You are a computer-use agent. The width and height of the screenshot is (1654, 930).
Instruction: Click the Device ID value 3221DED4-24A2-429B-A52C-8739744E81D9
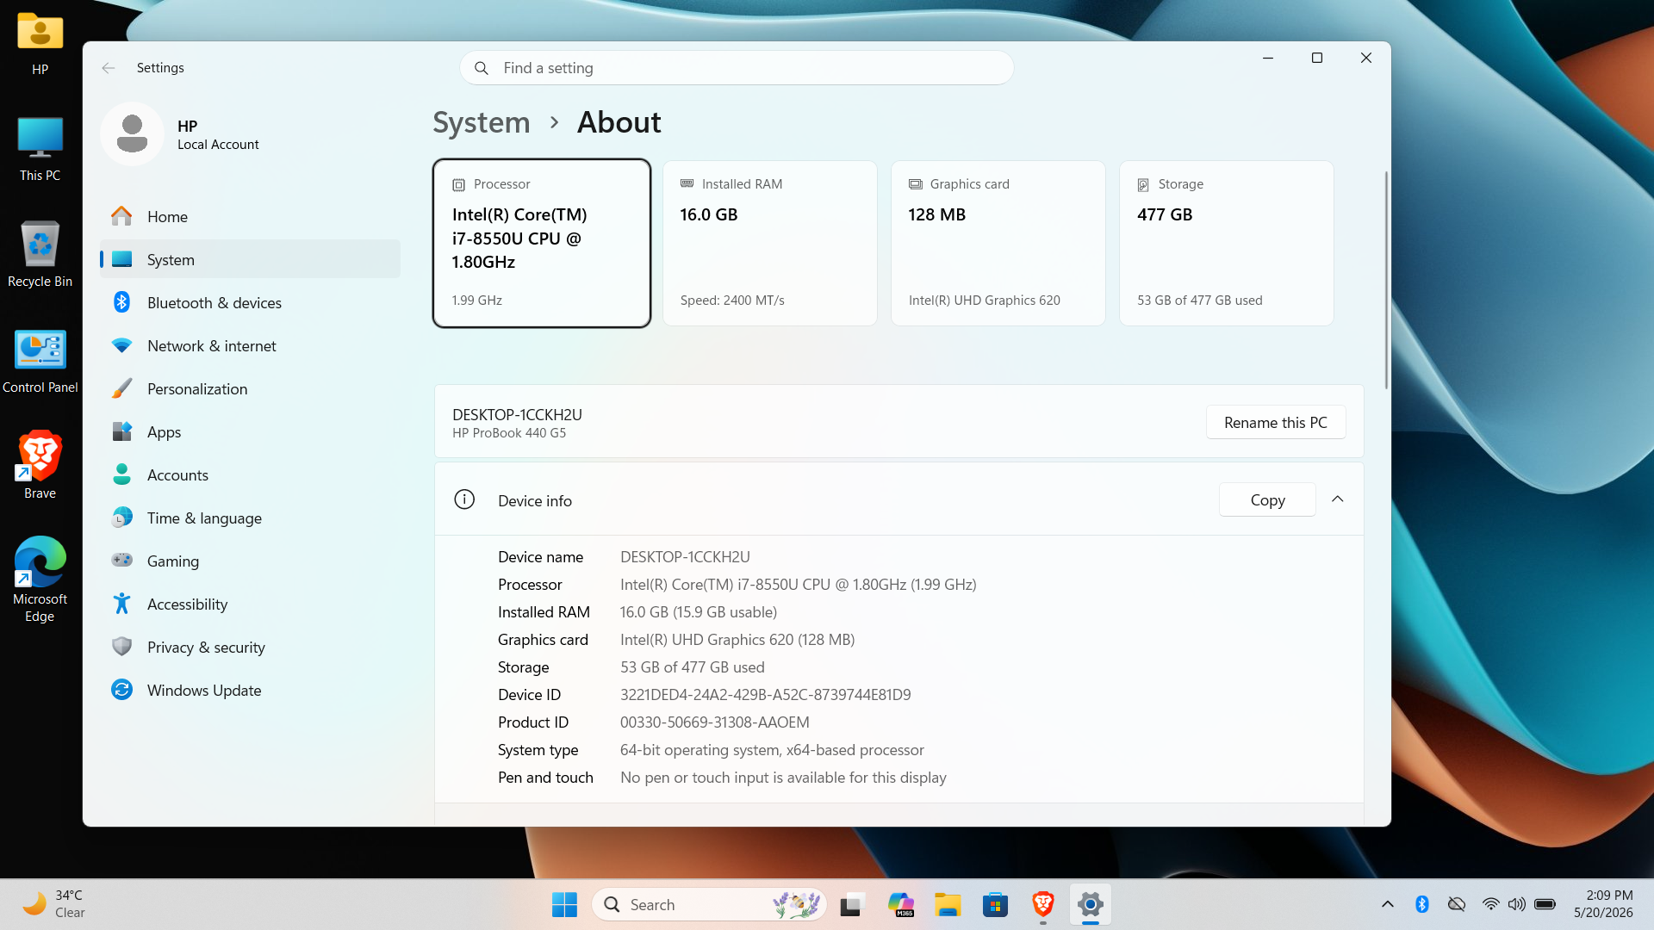[x=765, y=695]
